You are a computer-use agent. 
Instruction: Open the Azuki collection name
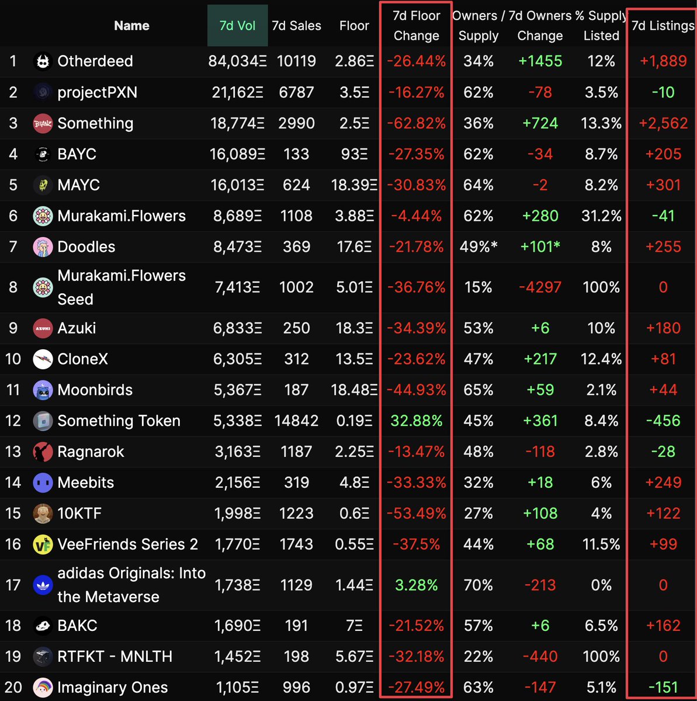77,328
